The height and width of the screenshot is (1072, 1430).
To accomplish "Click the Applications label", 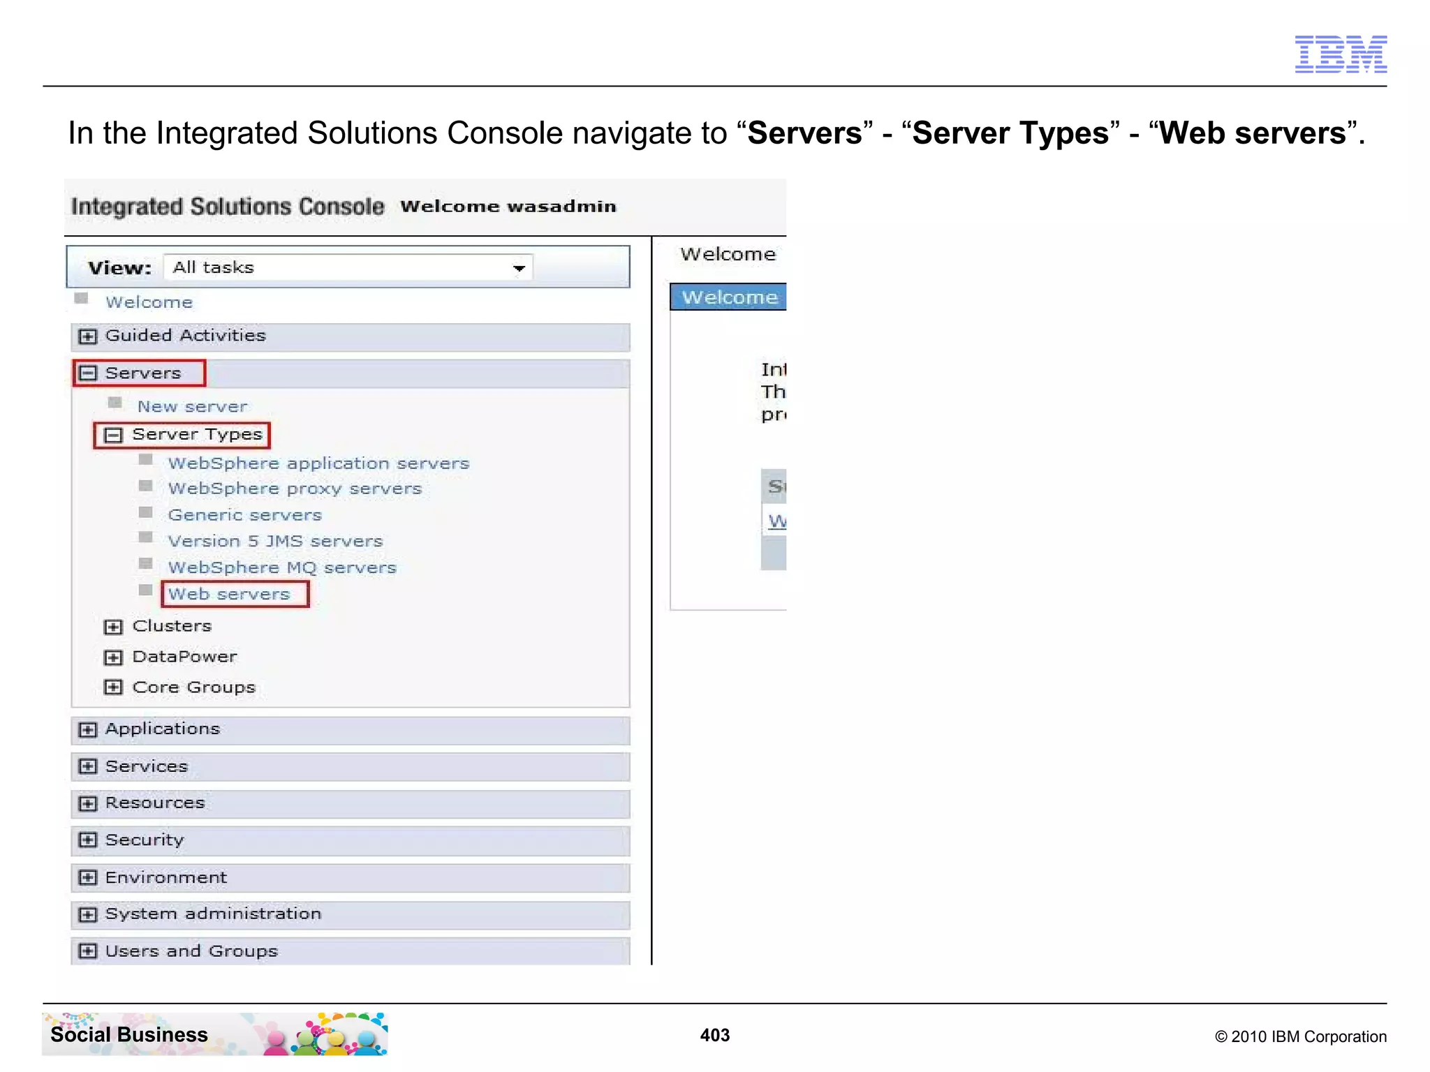I will click(163, 729).
